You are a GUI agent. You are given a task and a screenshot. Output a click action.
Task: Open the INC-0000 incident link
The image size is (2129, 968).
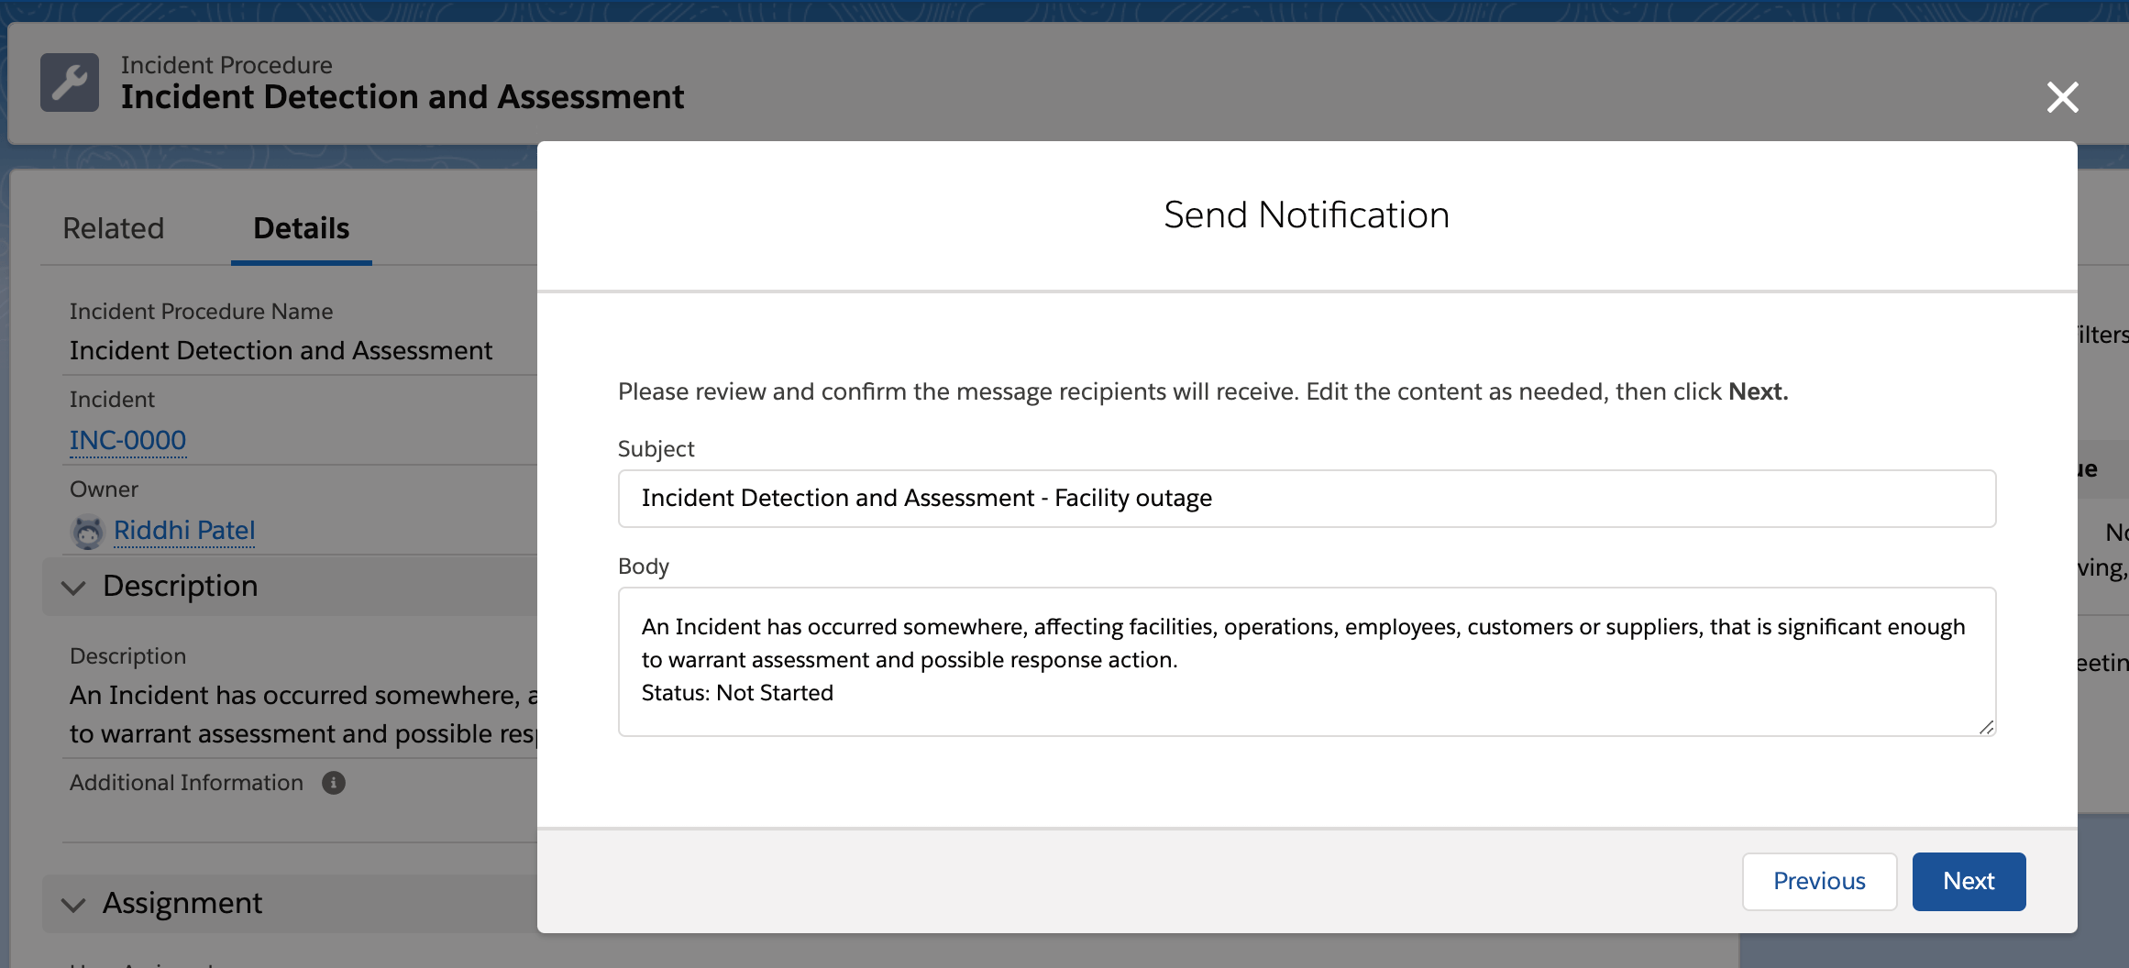[128, 441]
